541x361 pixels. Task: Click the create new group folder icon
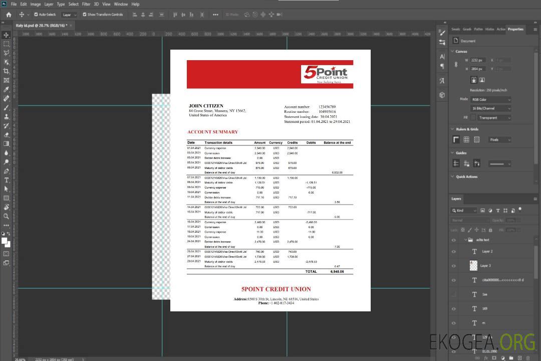coord(511,358)
